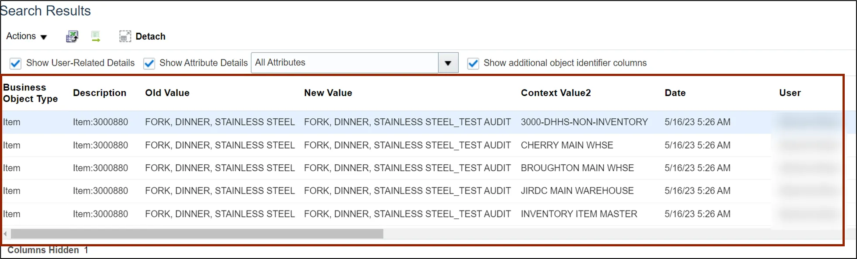
Task: Expand the All Attributes dropdown arrow
Action: (448, 63)
